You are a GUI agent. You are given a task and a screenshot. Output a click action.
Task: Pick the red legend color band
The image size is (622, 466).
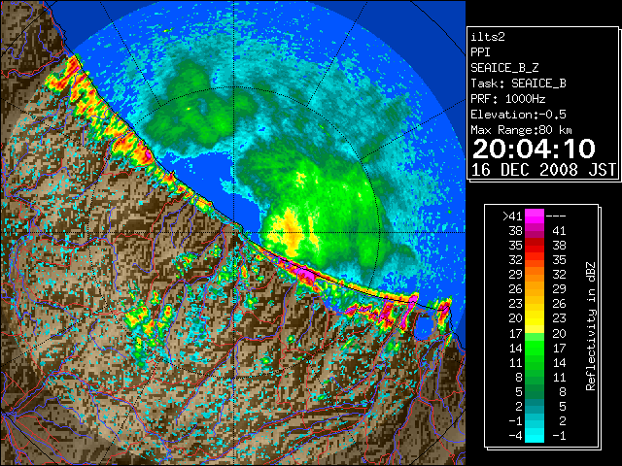(535, 245)
